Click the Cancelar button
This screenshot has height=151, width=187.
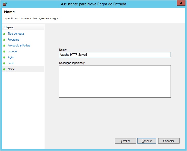169,141
